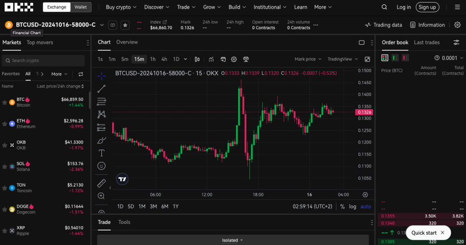The image size is (466, 245).
Task: Open the order book 0.0001 precision dropdown
Action: point(449,58)
